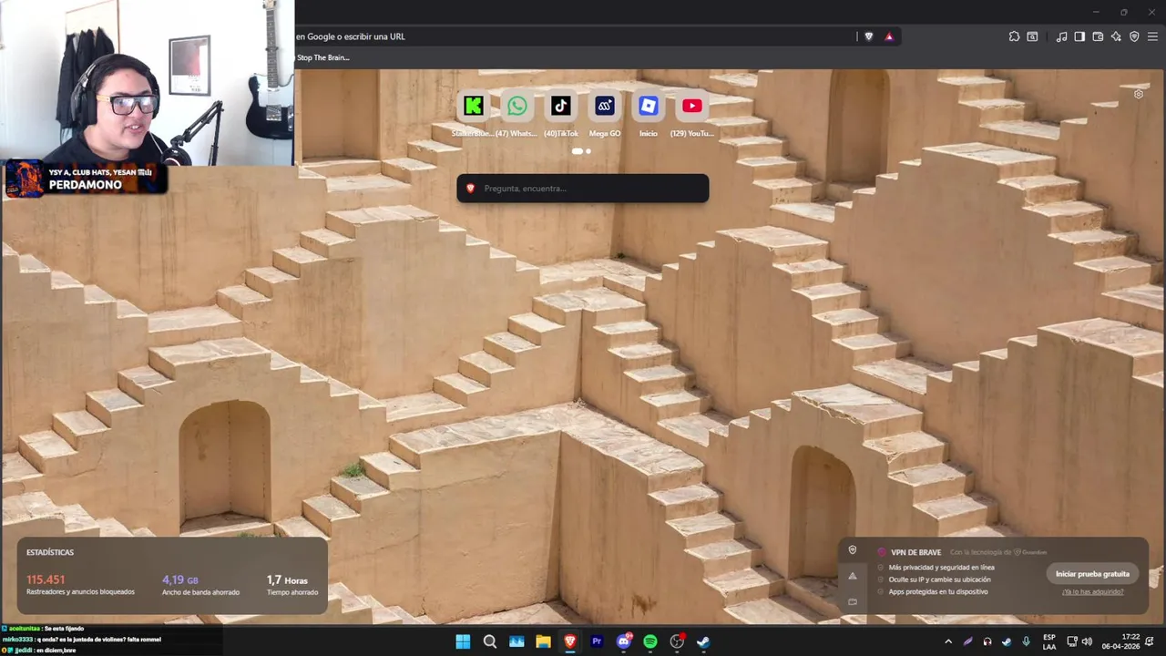Image resolution: width=1166 pixels, height=656 pixels.
Task: Open the Stop The Brain bookmark
Action: coord(322,57)
